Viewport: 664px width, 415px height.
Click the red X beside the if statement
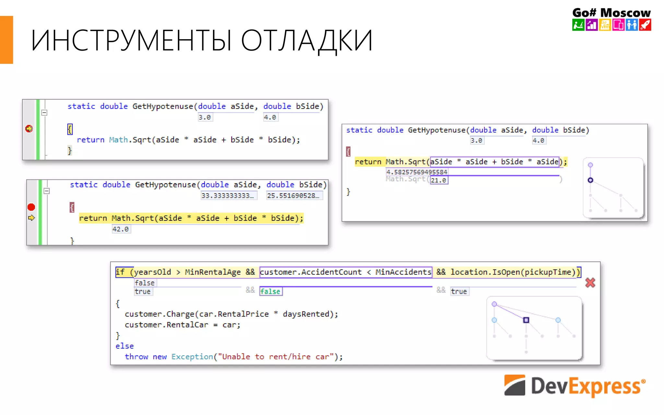pos(590,283)
